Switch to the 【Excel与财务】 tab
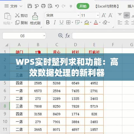134x134 pixels. [x=107, y=6]
